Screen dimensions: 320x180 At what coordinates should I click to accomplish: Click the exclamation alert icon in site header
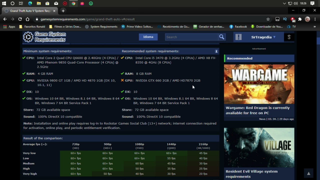[238, 37]
